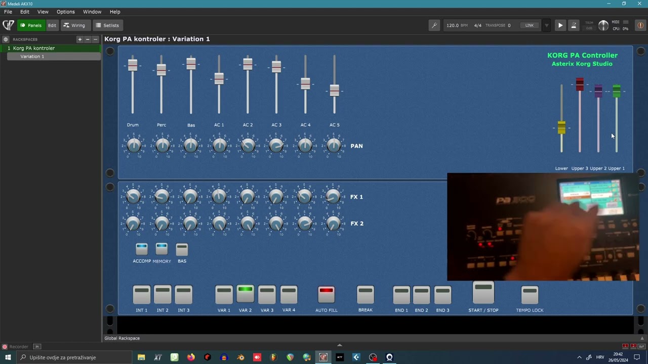Trigger the END 1 button
Screen dimensions: 648x364
click(401, 295)
